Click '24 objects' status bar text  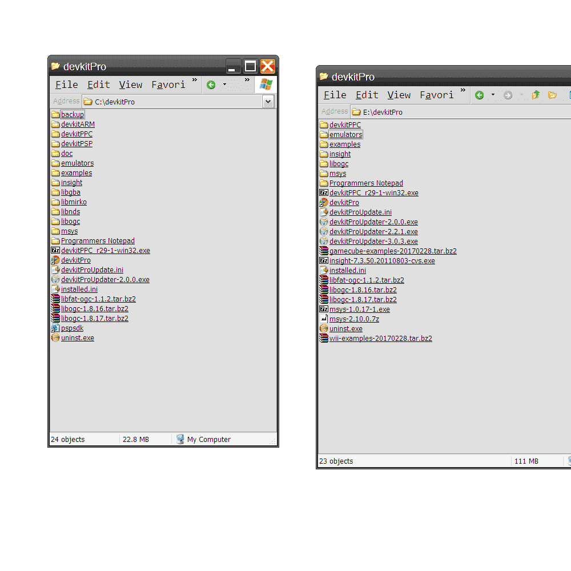[68, 439]
